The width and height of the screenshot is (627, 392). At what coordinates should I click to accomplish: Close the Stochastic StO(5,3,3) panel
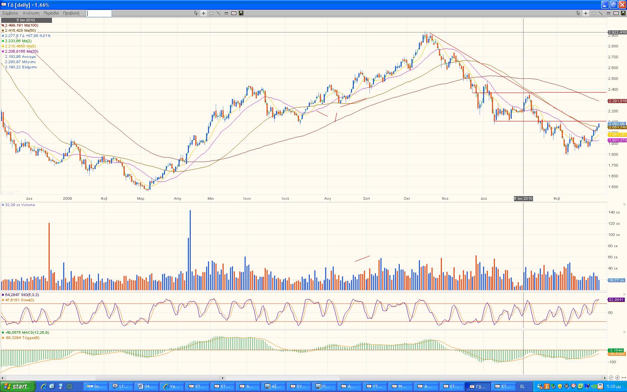[x=624, y=295]
